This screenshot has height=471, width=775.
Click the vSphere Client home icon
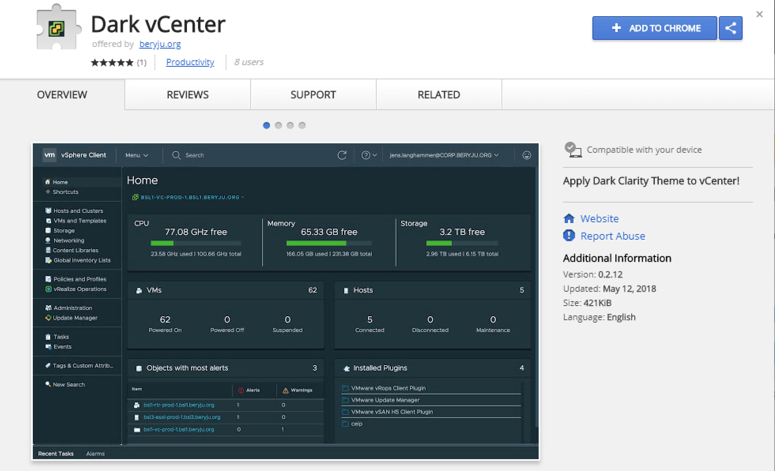48,182
